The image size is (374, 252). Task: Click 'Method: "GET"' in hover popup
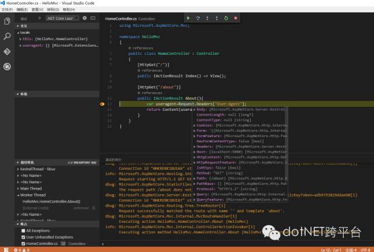220,173
